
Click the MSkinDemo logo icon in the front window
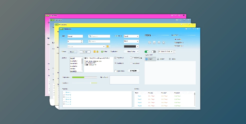point(62,29)
